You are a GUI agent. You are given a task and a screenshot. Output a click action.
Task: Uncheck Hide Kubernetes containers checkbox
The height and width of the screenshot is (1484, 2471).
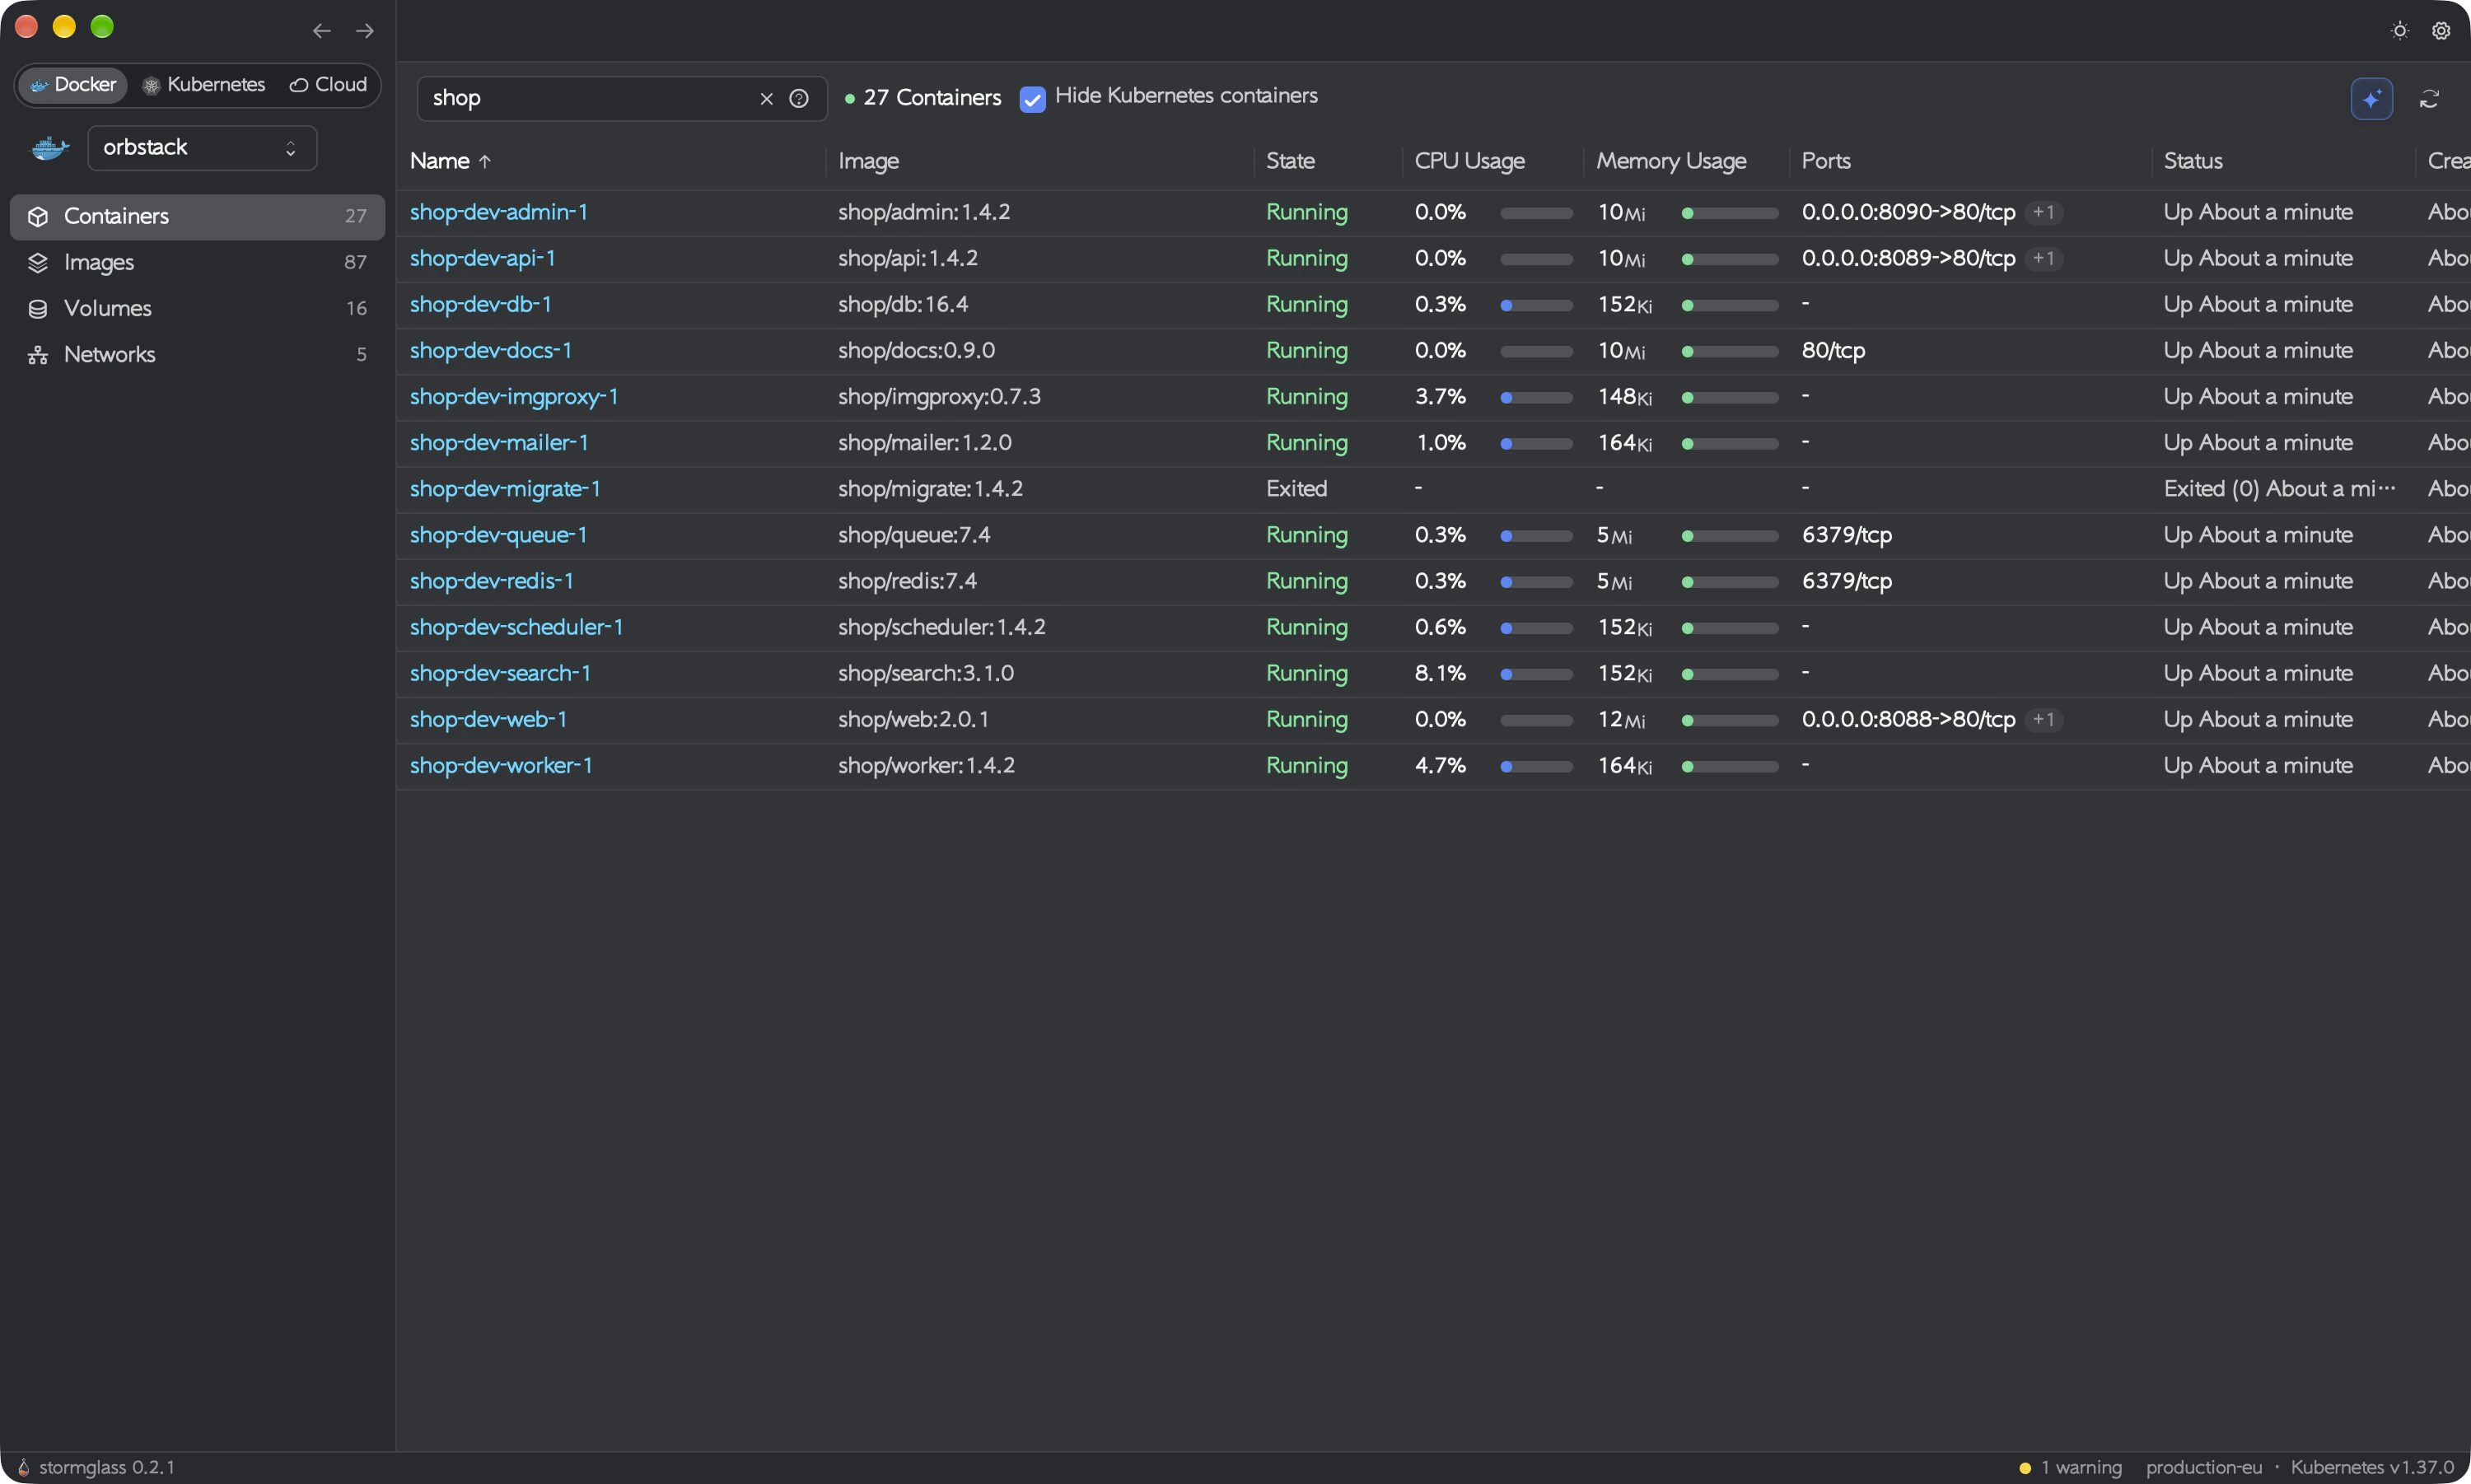(1032, 98)
